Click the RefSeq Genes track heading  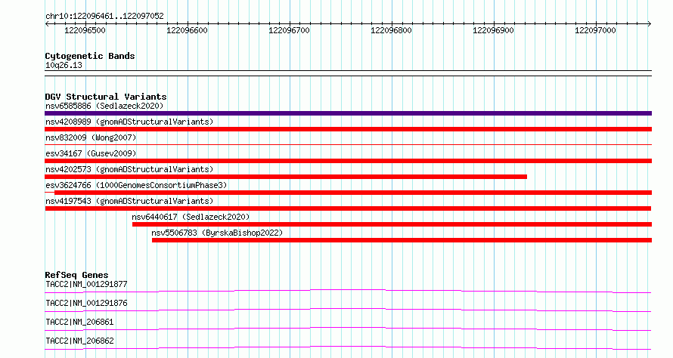tap(76, 275)
